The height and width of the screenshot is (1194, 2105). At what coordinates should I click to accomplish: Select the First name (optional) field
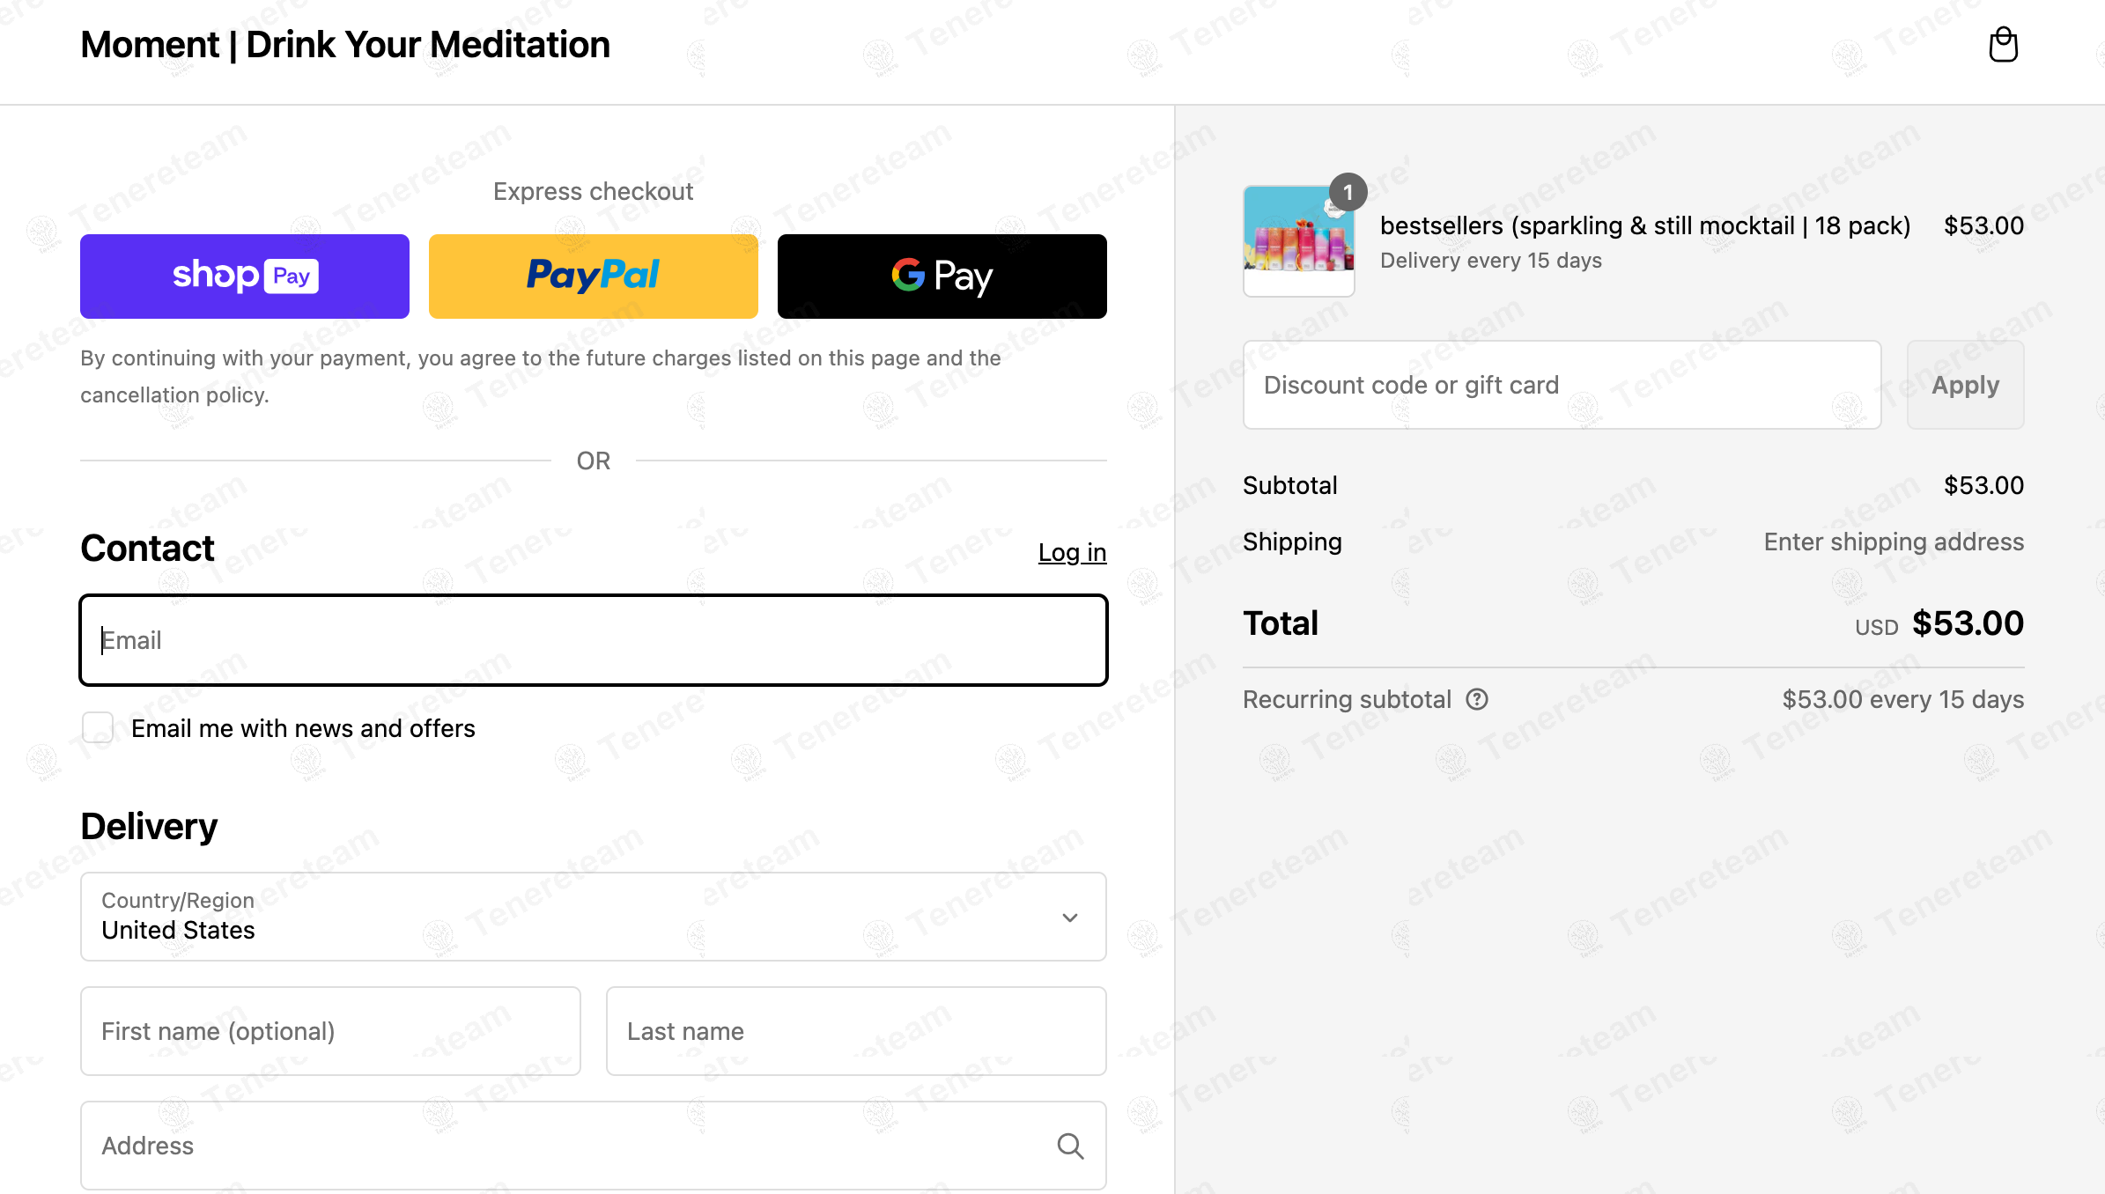point(330,1031)
